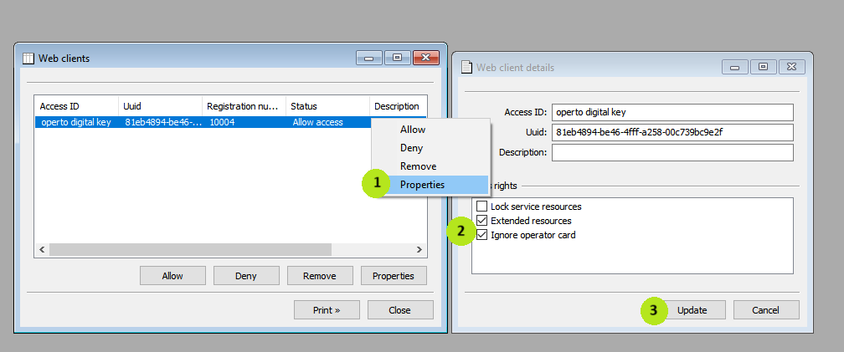Toggle the Ignore operator card checkbox
The width and height of the screenshot is (844, 352).
click(x=481, y=235)
